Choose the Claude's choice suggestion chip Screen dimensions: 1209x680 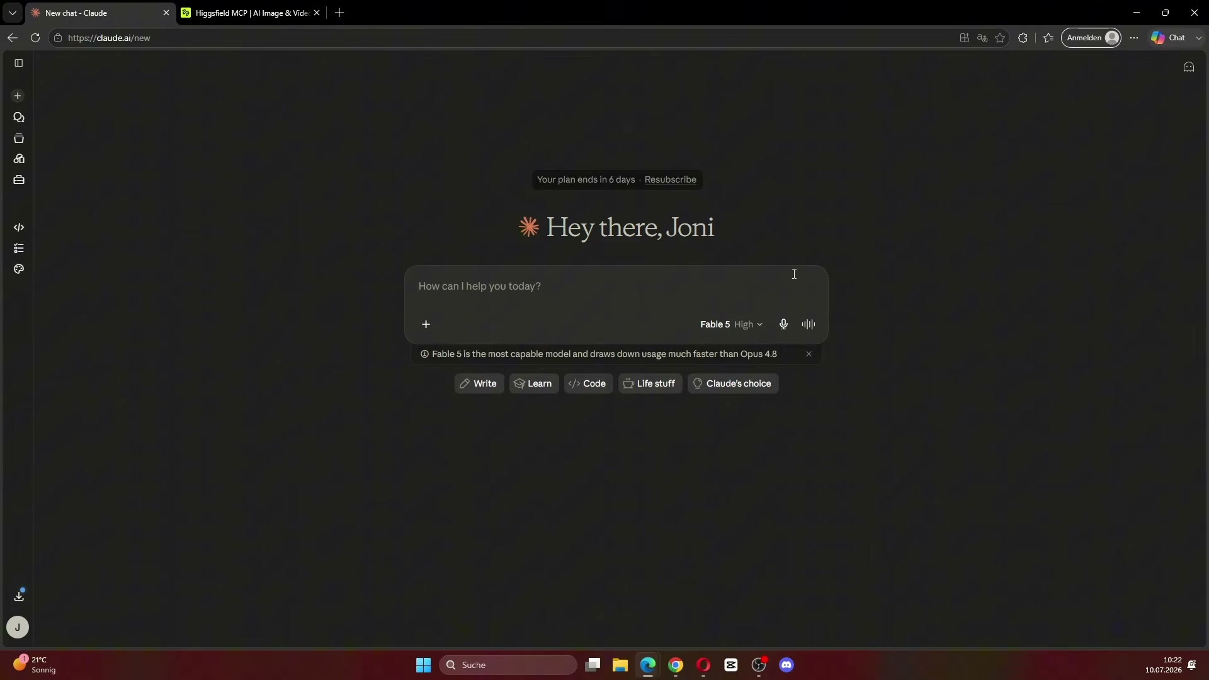coord(733,383)
